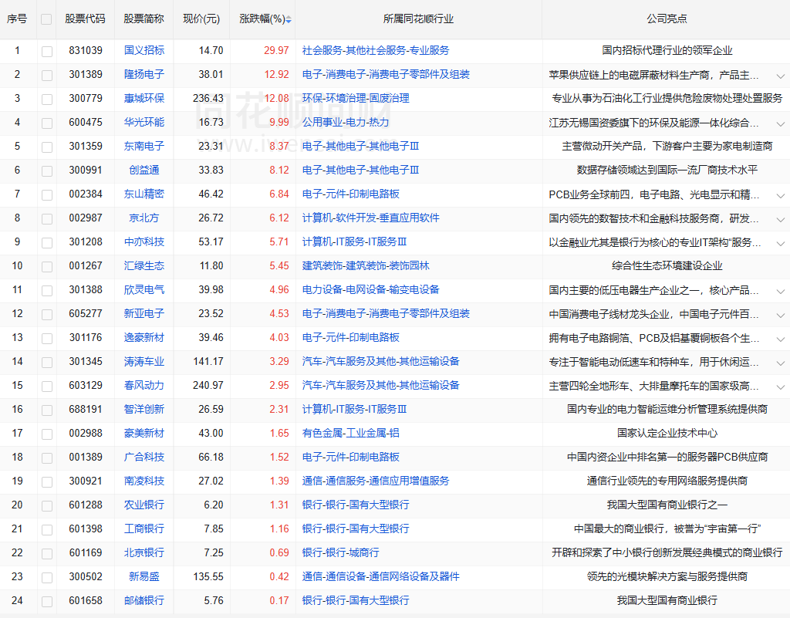Open the 春风动力 stock link
The width and height of the screenshot is (790, 618).
pyautogui.click(x=144, y=385)
